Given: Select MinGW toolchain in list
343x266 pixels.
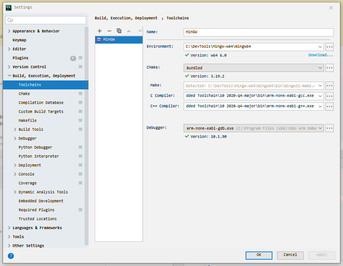Looking at the screenshot, I should (119, 39).
